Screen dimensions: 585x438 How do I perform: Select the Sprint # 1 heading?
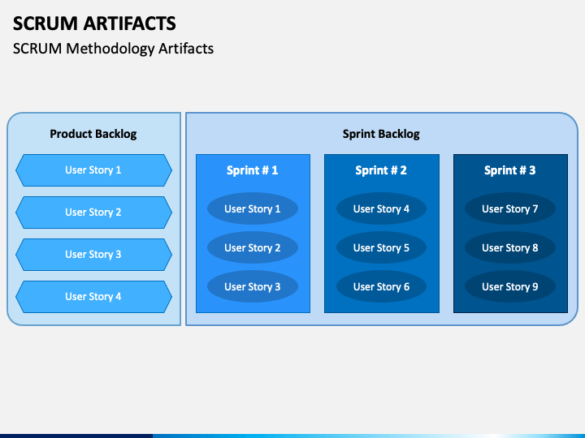tap(253, 170)
